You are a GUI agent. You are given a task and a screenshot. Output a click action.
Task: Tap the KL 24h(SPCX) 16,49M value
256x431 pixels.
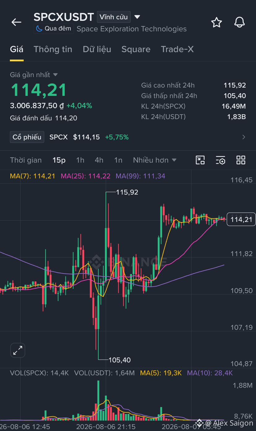click(x=234, y=106)
